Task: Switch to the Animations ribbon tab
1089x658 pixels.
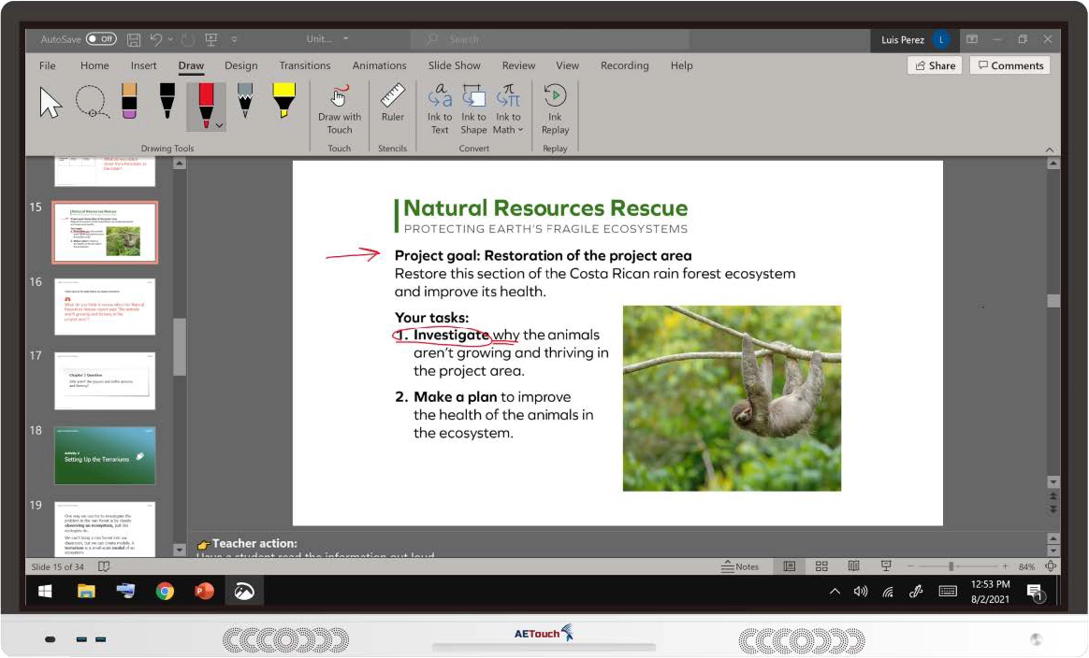Action: (x=379, y=65)
